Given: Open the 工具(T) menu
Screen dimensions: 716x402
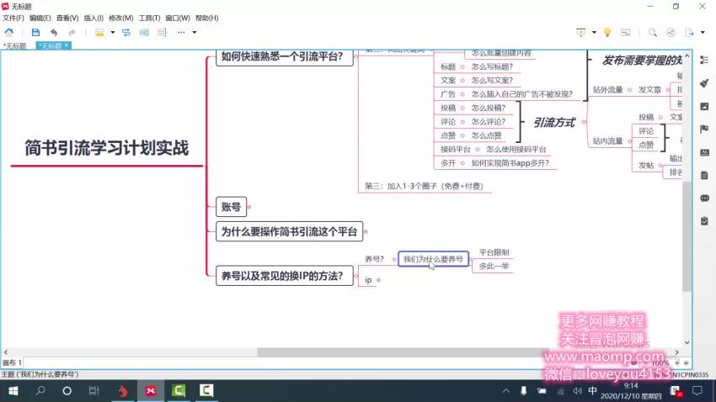Looking at the screenshot, I should (149, 18).
